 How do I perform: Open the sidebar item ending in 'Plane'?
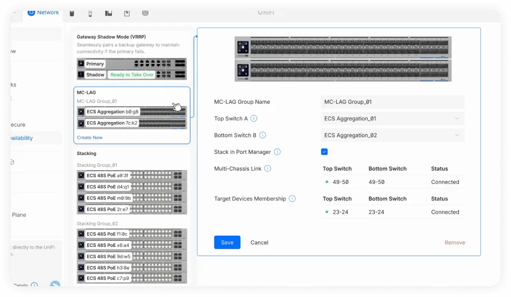(x=19, y=215)
